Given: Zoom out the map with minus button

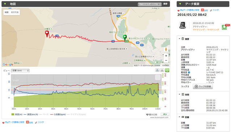Looking at the screenshot, I should point(166,61).
